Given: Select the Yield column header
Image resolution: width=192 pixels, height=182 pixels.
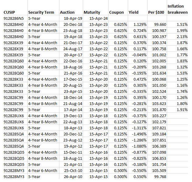Looking at the screenshot, I should tap(134, 12).
